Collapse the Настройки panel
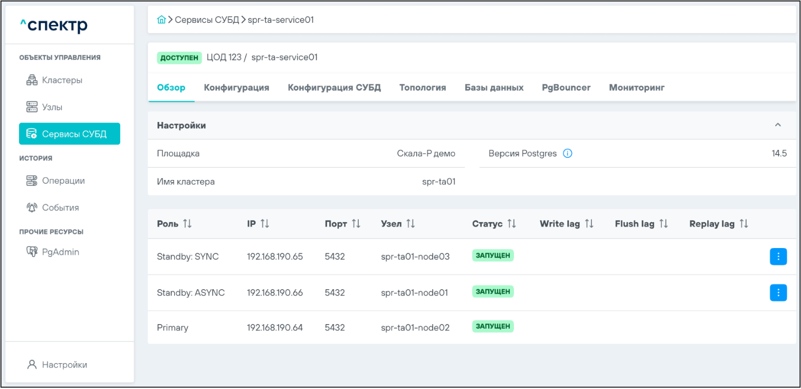Image resolution: width=801 pixels, height=389 pixels. [x=777, y=125]
